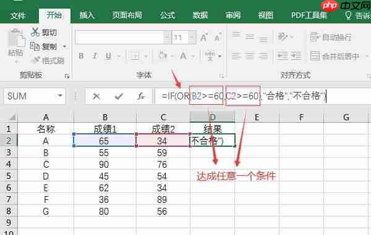Open Font group dialog launcher
The width and height of the screenshot is (371, 235).
(x=222, y=76)
